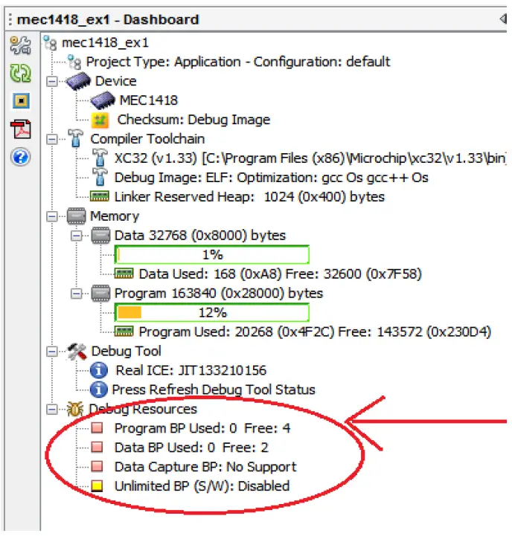This screenshot has height=536, width=512.
Task: Select the Compiler Toolchain label
Action: (x=147, y=139)
